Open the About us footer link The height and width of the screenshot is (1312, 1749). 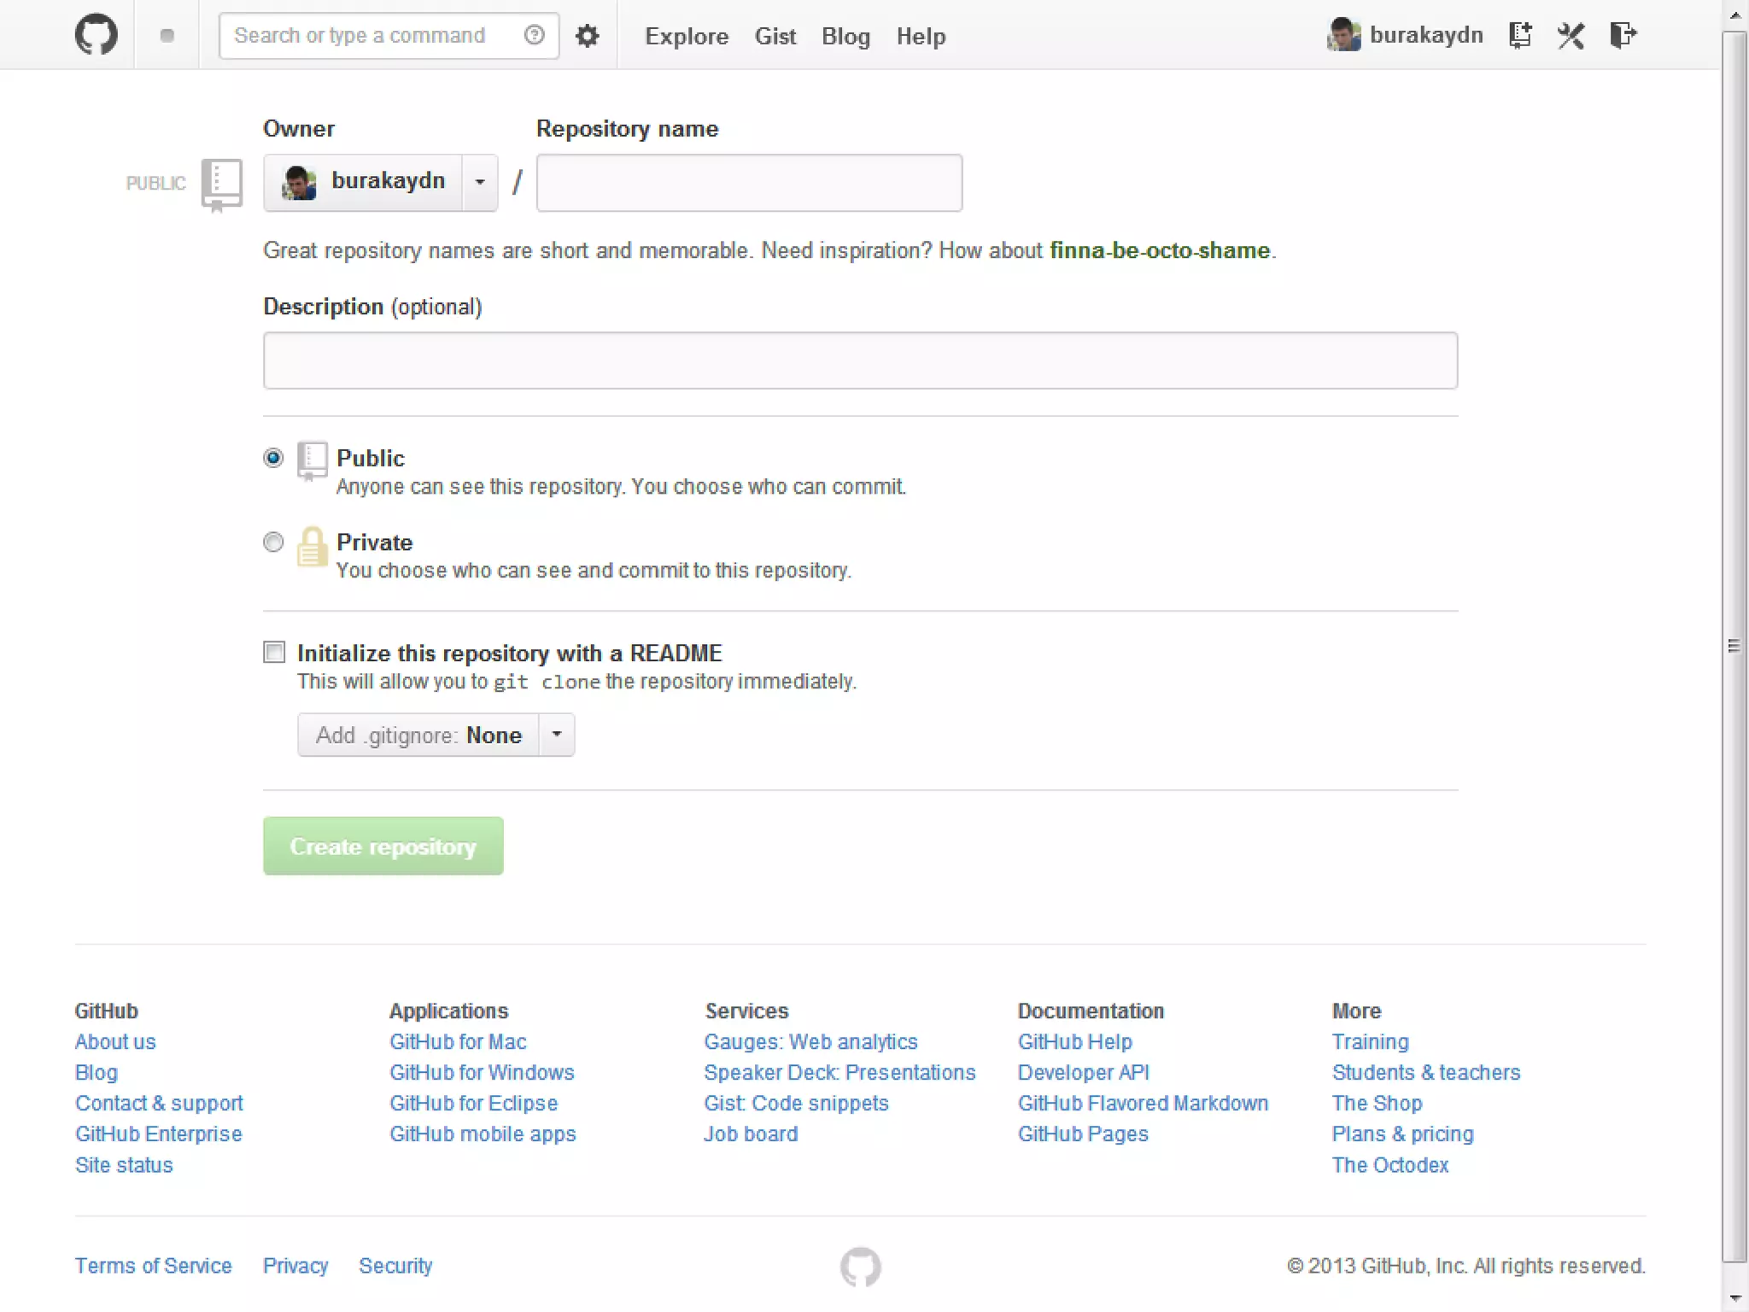115,1042
